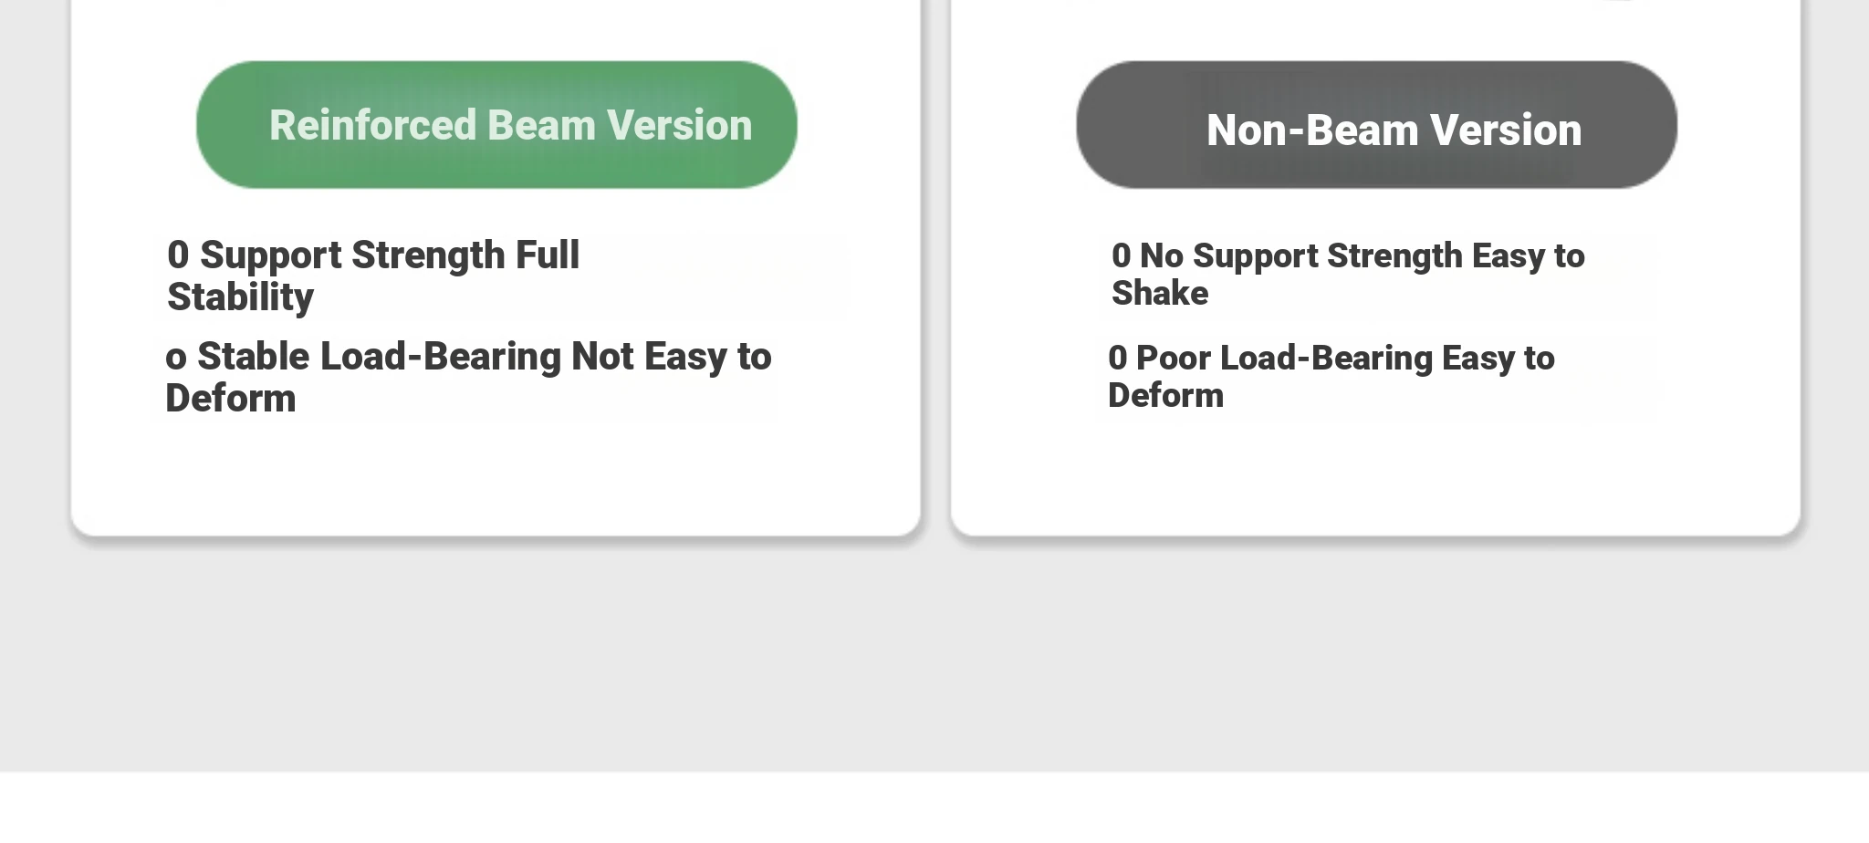Click the word Reinforced in the green pill
The image size is (1869, 843).
tap(373, 126)
